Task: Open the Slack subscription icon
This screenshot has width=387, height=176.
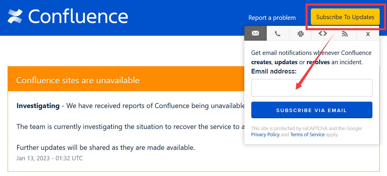Action: 300,33
